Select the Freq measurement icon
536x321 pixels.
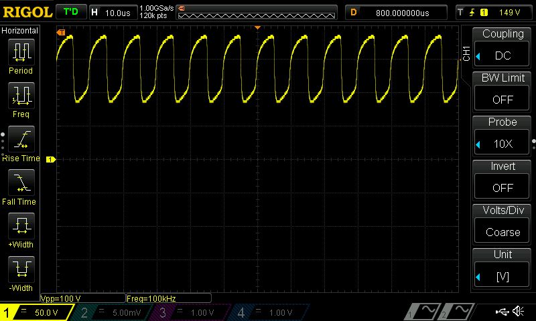click(21, 95)
